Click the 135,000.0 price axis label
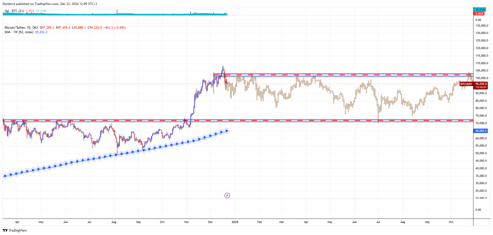 click(482, 26)
